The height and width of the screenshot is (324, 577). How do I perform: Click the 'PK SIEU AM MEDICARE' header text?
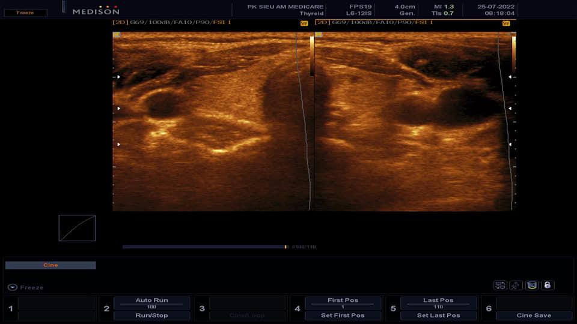coord(285,7)
